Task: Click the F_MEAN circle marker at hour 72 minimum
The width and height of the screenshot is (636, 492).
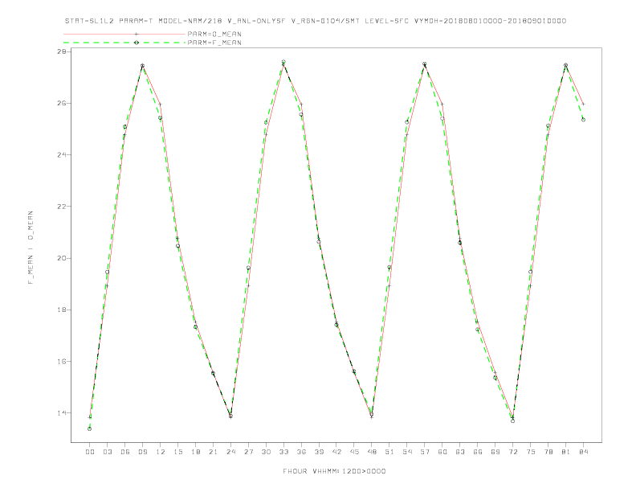Action: tap(512, 421)
